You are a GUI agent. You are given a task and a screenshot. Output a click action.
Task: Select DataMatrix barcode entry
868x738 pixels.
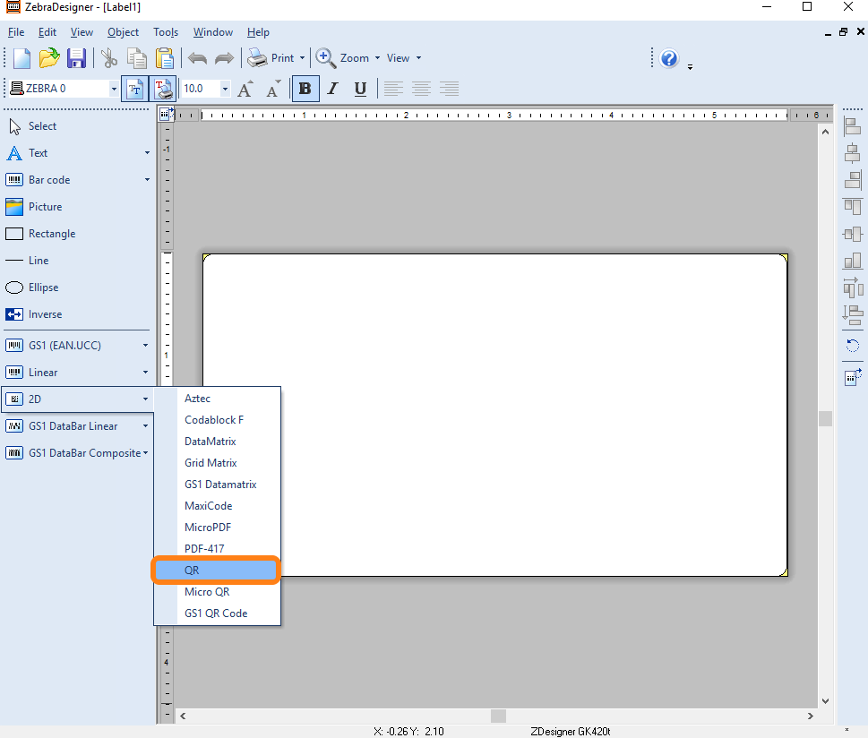pos(210,442)
